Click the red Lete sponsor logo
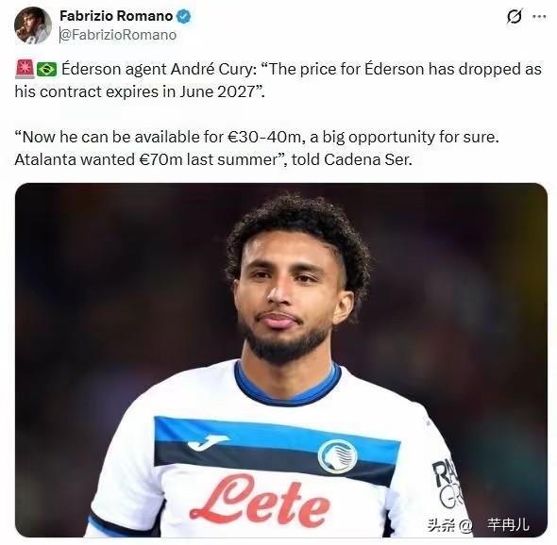The image size is (557, 545). [x=260, y=501]
